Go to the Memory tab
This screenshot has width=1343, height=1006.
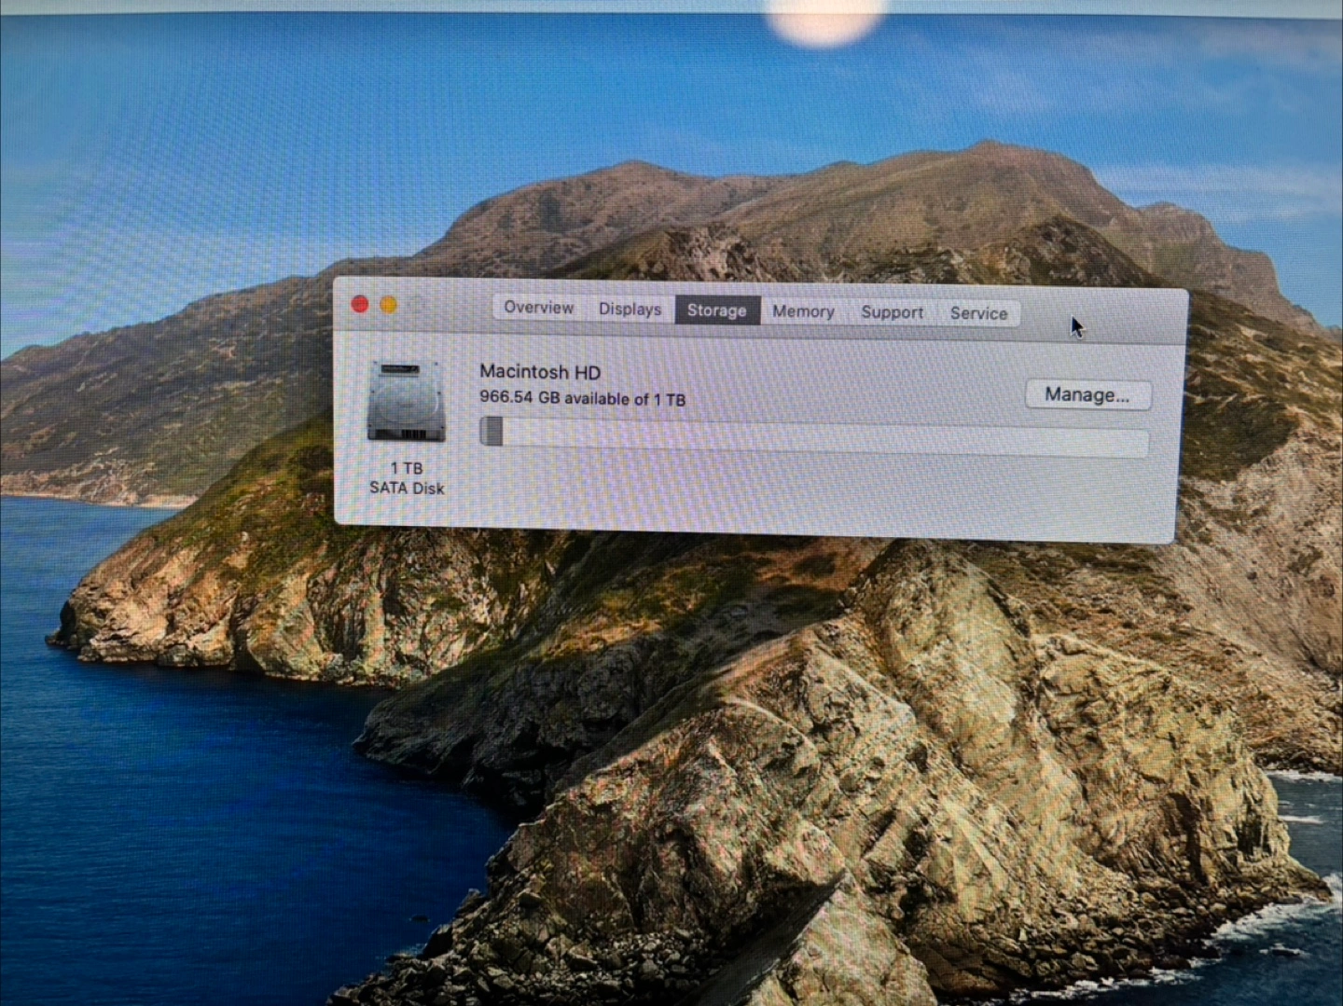coord(803,311)
